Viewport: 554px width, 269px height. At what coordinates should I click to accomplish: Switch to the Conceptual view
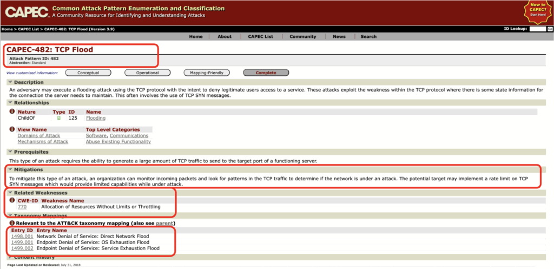[88, 73]
